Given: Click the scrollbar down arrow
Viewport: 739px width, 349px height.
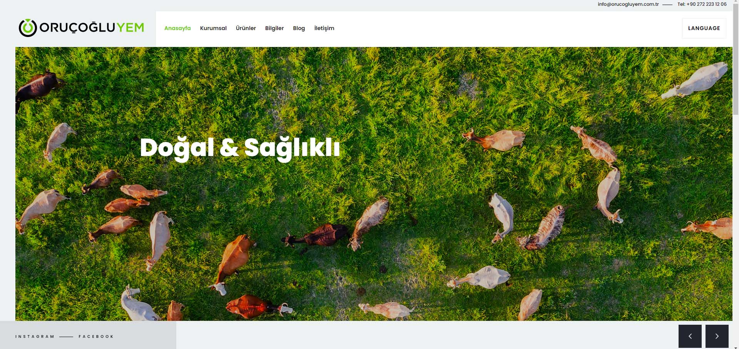Looking at the screenshot, I should [x=736, y=347].
